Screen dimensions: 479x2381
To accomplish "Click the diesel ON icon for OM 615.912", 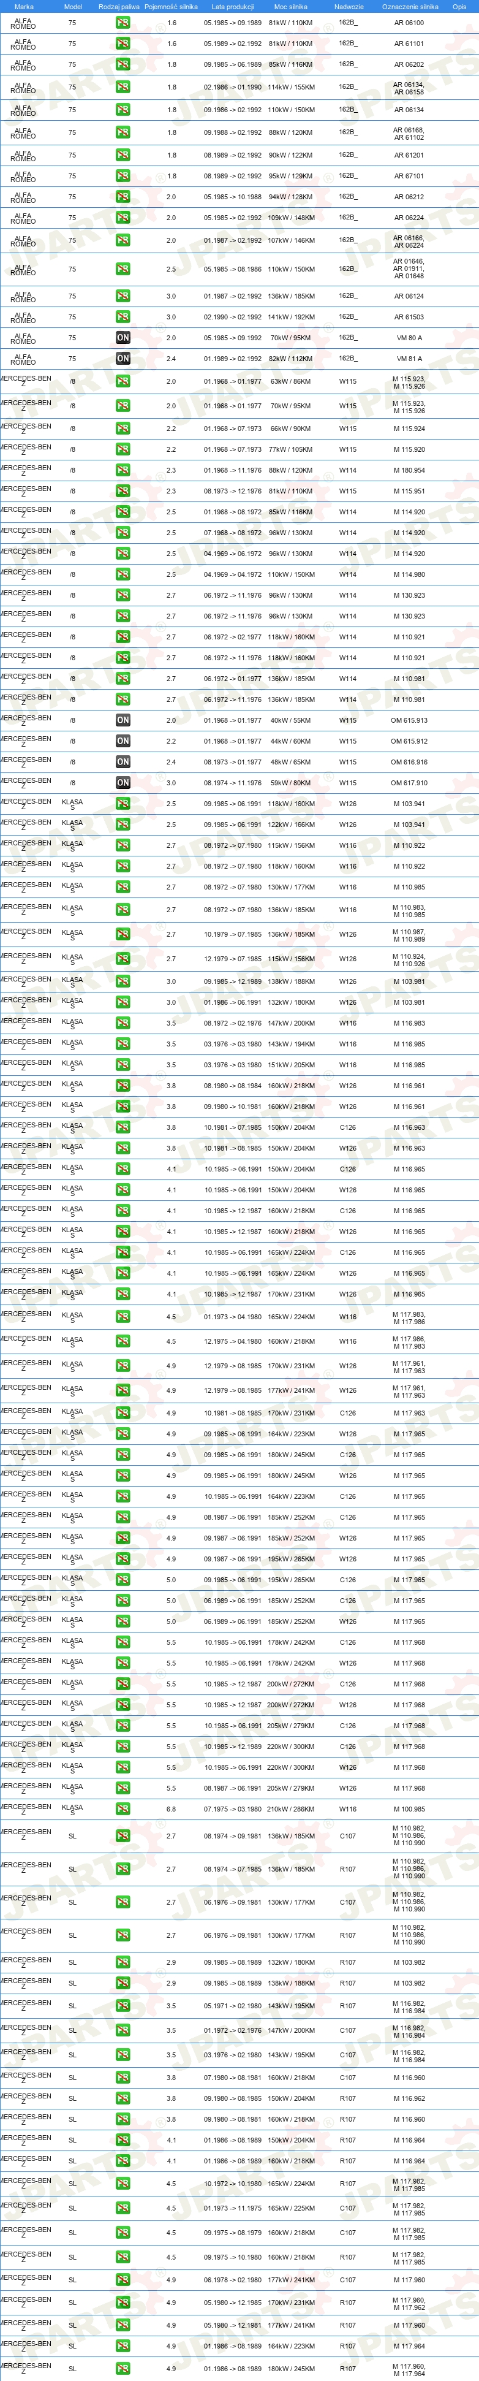I will [123, 741].
